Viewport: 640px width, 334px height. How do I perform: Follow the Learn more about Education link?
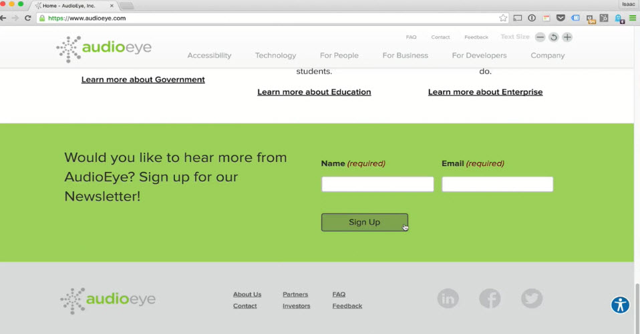point(314,92)
